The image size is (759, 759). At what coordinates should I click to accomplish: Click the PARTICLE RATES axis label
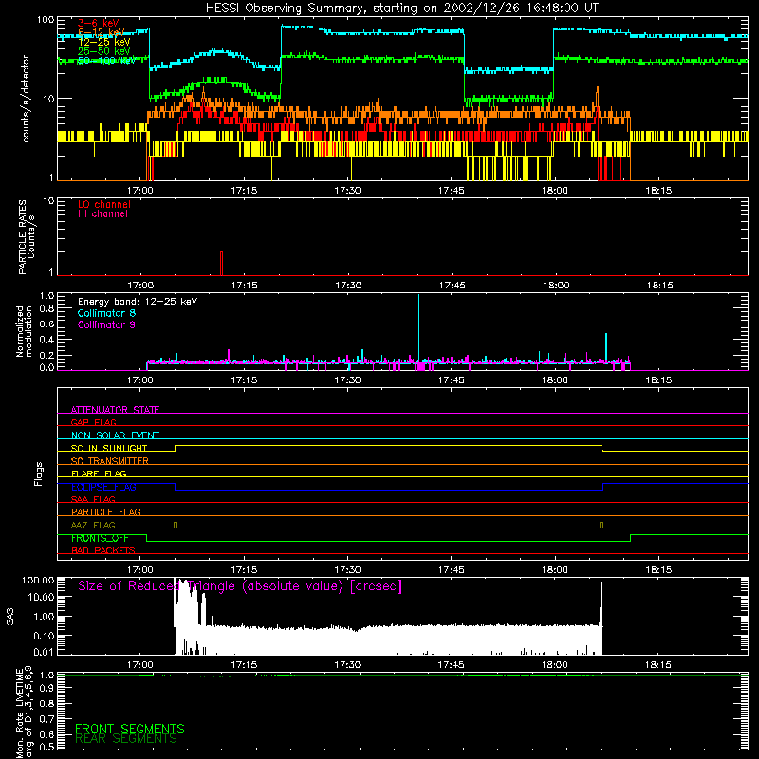pos(22,237)
